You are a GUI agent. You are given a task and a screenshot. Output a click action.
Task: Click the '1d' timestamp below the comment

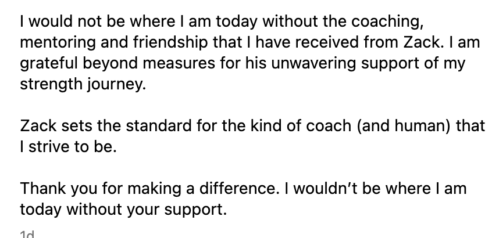point(27,235)
